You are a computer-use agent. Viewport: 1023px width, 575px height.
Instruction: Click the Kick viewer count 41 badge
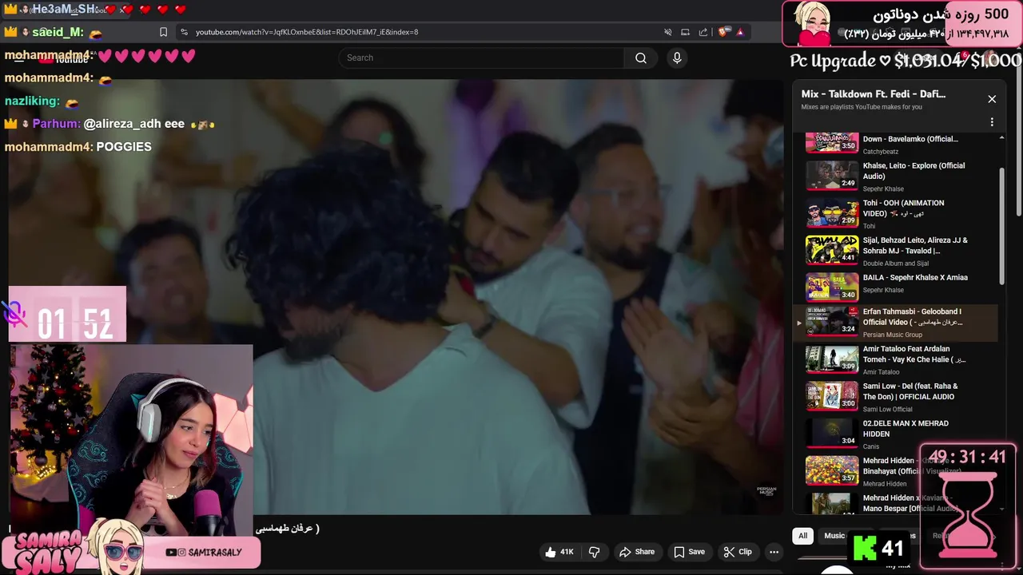coord(878,549)
